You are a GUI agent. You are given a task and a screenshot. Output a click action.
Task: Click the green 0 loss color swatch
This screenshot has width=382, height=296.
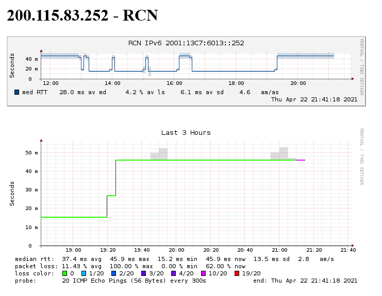point(64,273)
